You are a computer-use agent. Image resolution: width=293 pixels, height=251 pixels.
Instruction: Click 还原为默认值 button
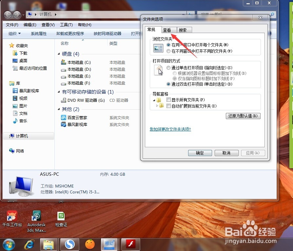point(243,116)
